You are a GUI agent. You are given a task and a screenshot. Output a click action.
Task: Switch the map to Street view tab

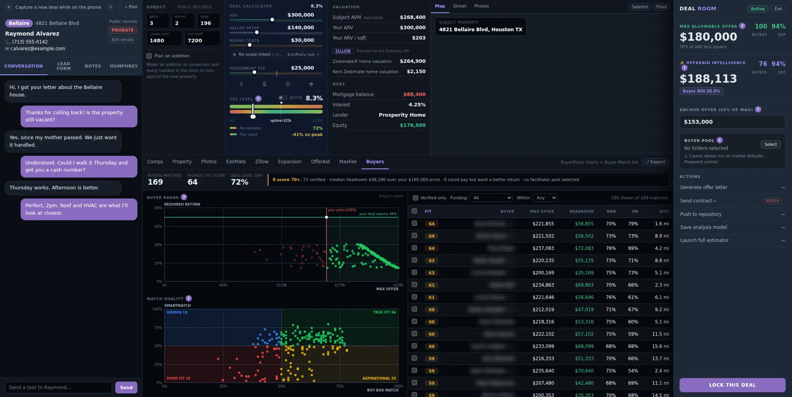[459, 6]
